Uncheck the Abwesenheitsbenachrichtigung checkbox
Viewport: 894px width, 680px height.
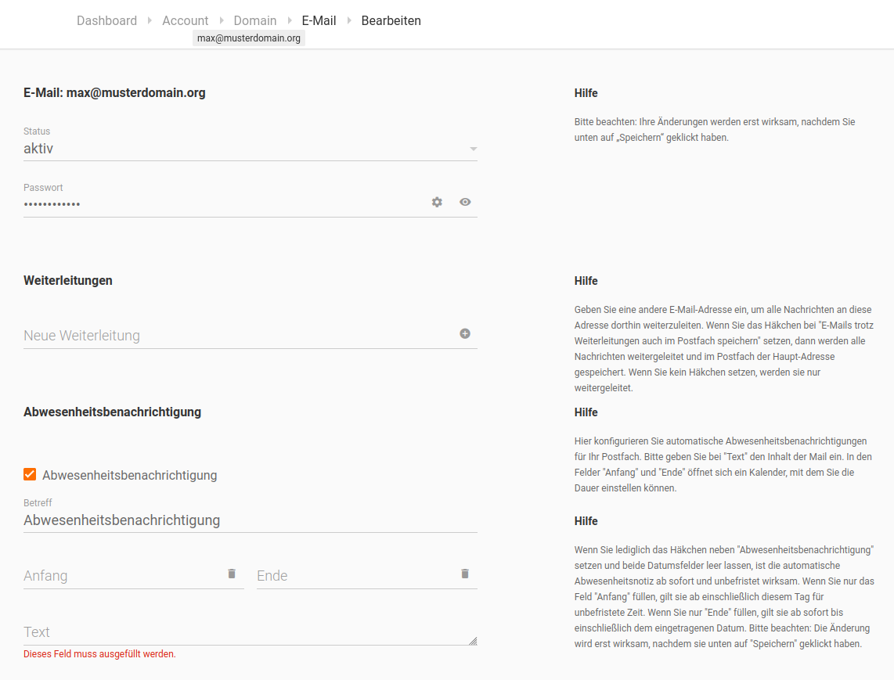pyautogui.click(x=30, y=474)
